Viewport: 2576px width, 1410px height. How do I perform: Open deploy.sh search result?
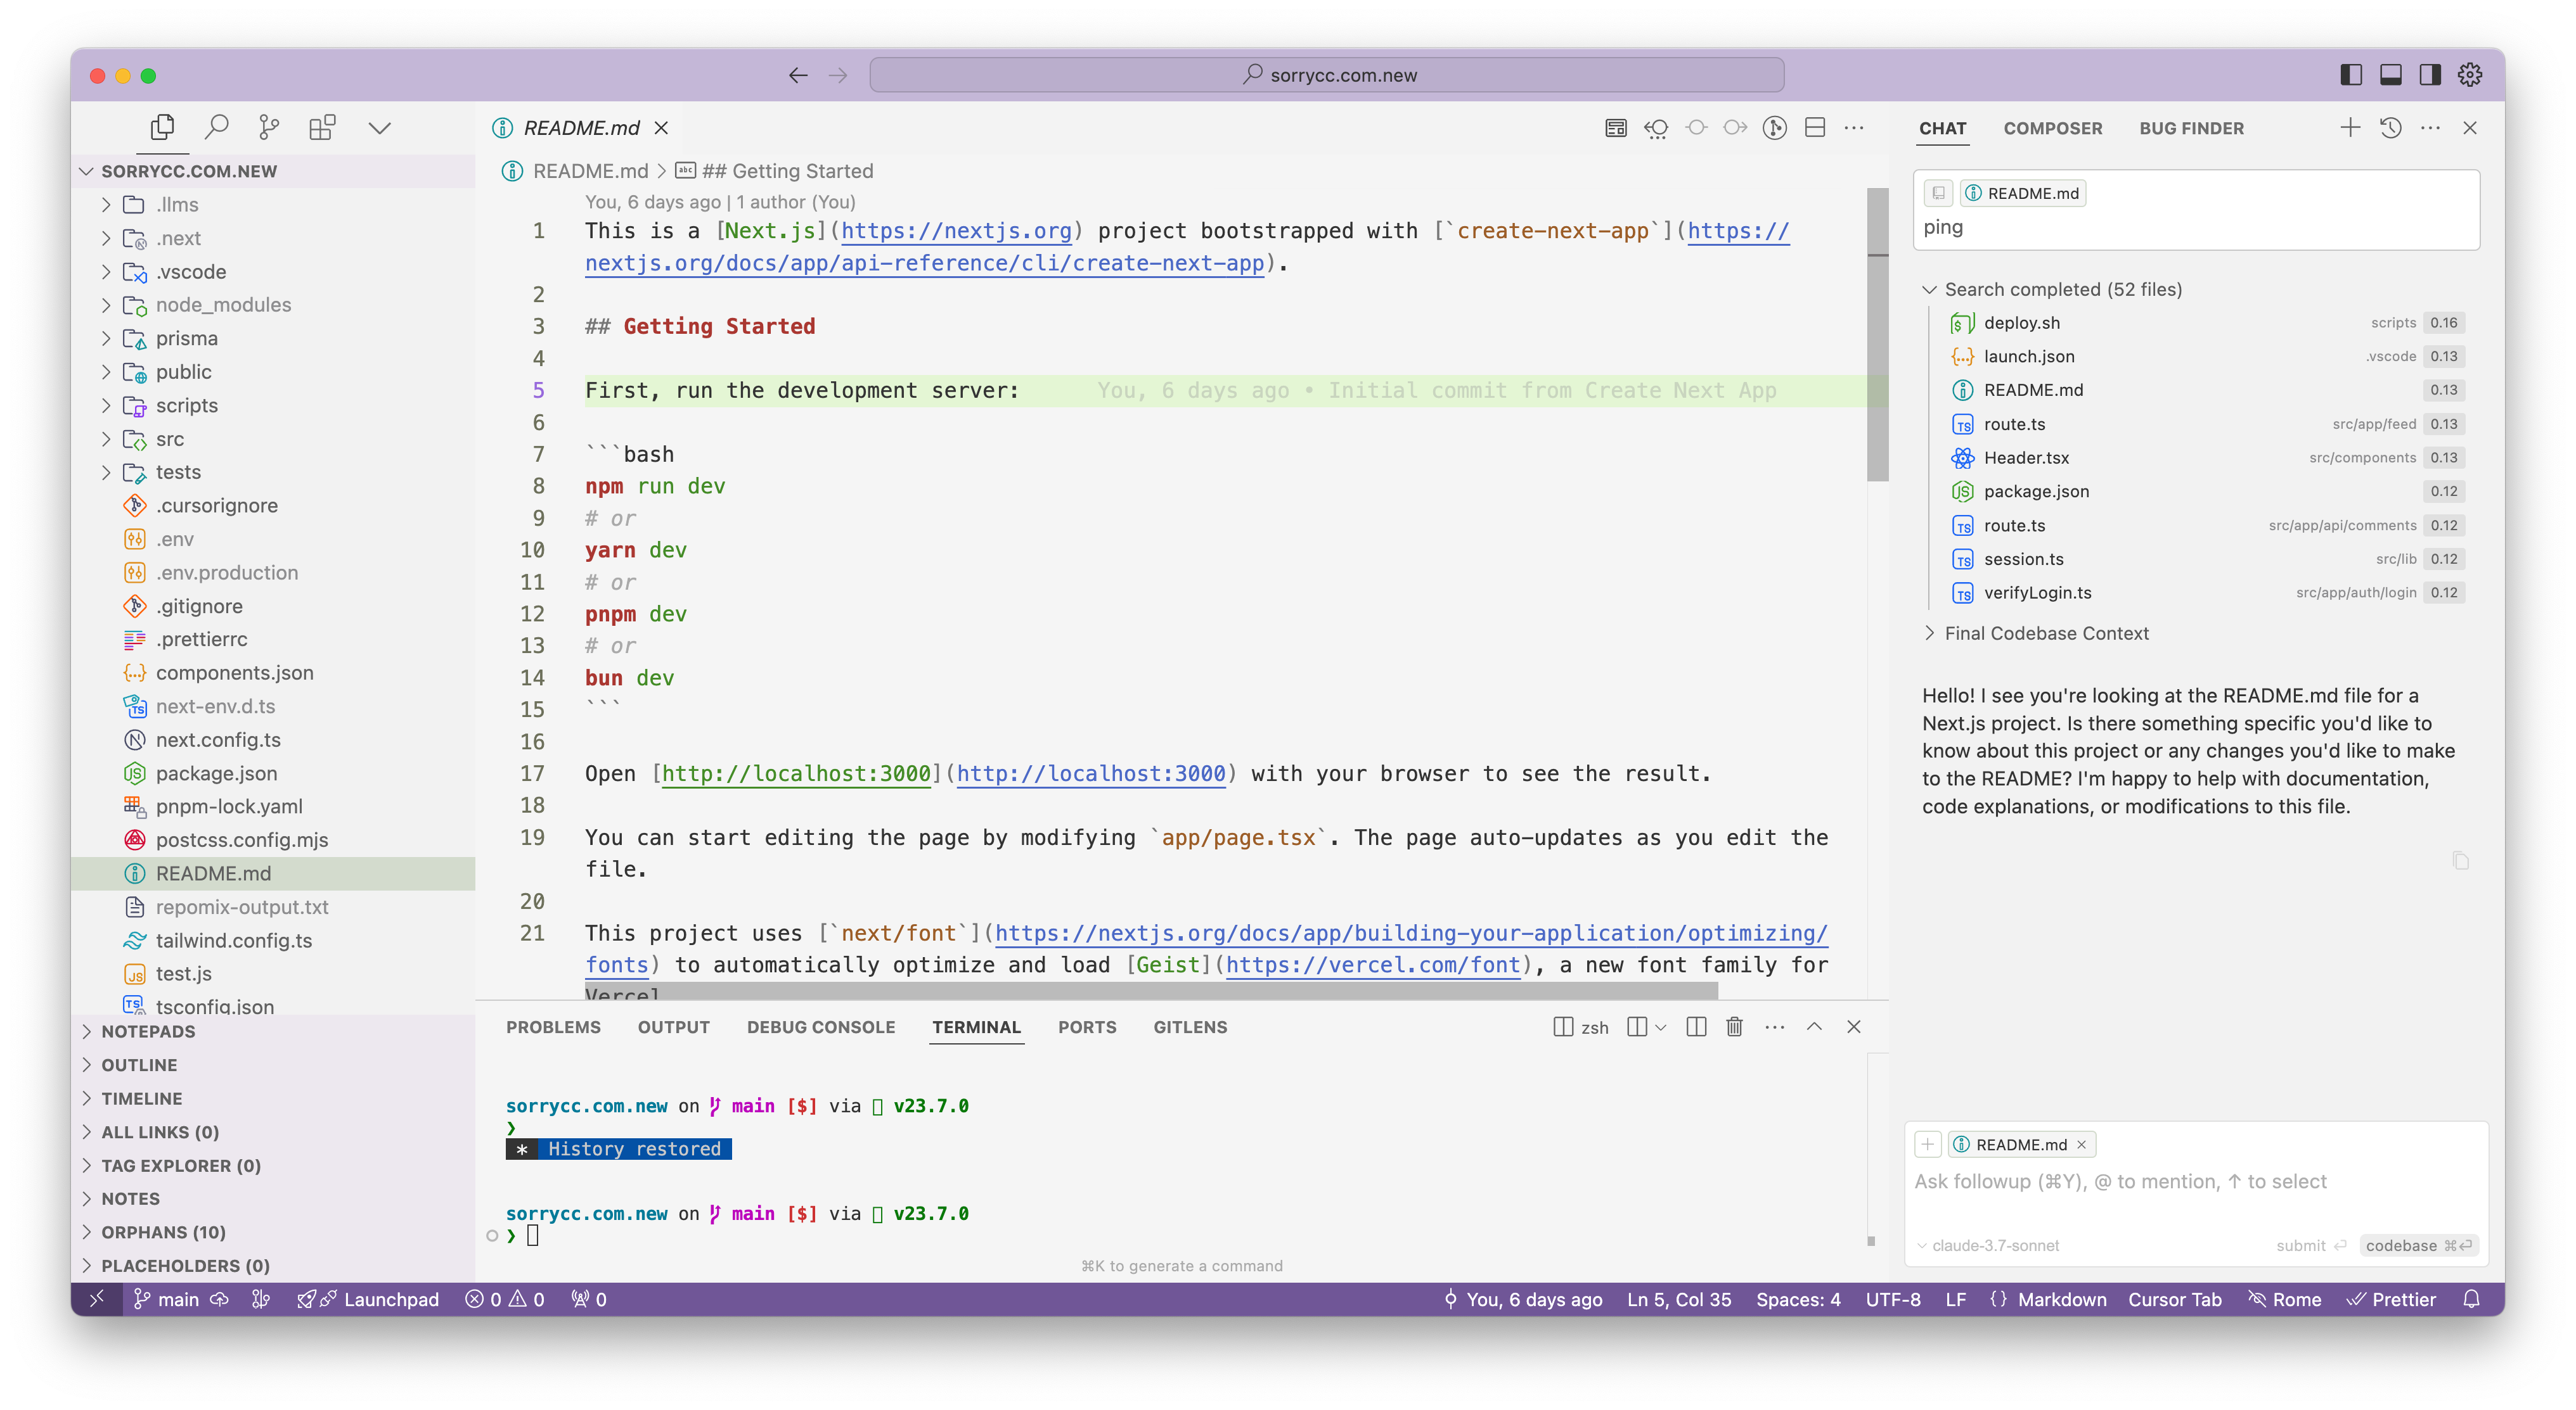pyautogui.click(x=2207, y=323)
